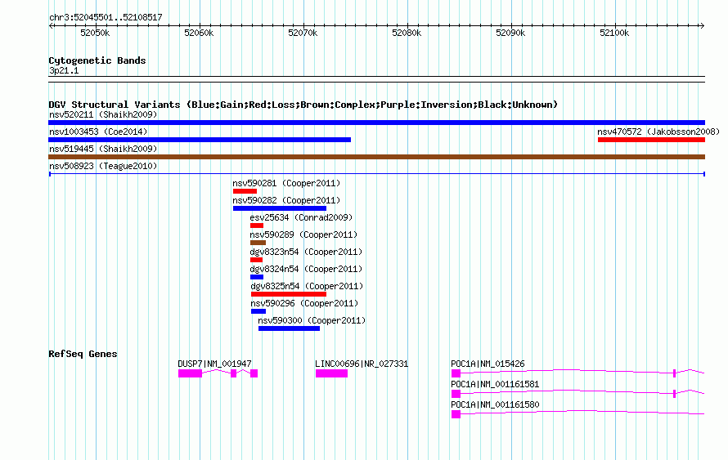Click the 52050k ruler tick label

(95, 33)
